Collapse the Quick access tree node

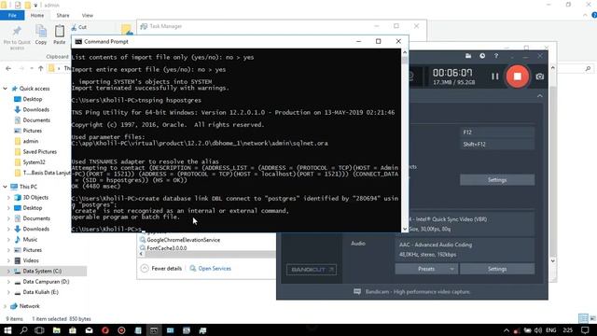tap(5, 89)
